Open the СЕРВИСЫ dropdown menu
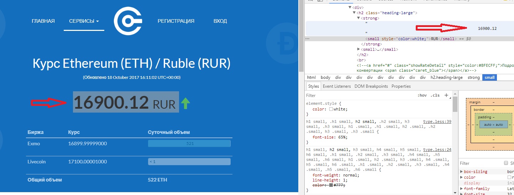514x195 pixels. pos(84,21)
